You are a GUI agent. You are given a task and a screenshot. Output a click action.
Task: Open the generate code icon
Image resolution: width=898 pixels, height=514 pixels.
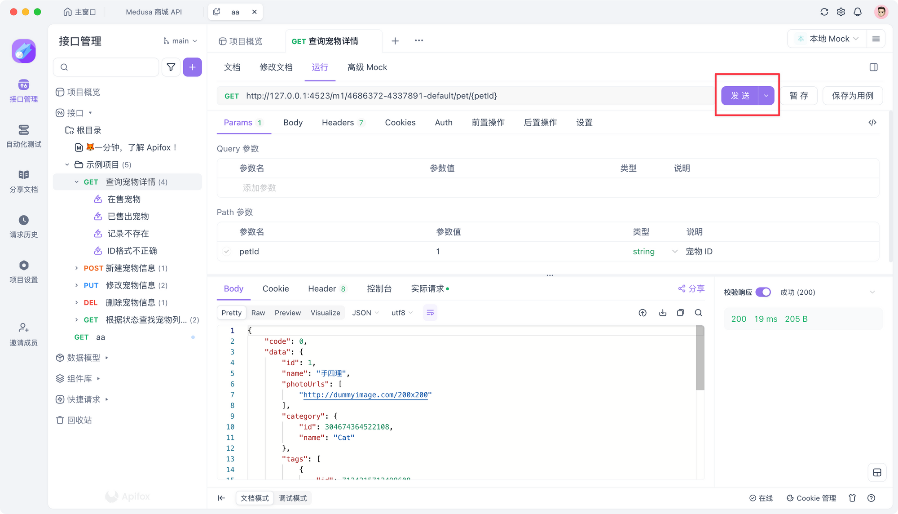coord(872,123)
